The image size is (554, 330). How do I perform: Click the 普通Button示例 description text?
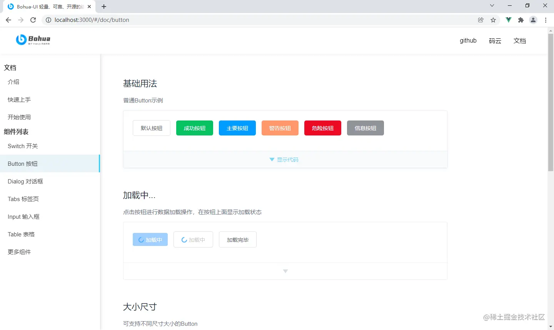[x=143, y=101]
